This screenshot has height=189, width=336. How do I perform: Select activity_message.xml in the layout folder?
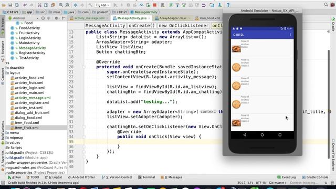(33, 98)
